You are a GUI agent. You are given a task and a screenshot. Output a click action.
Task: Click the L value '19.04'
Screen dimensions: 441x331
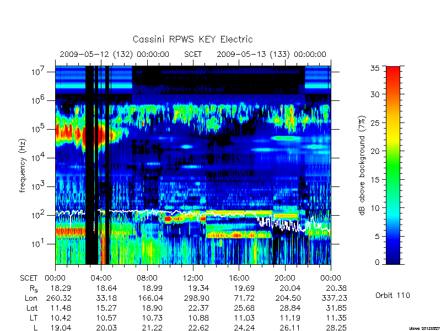(x=61, y=328)
